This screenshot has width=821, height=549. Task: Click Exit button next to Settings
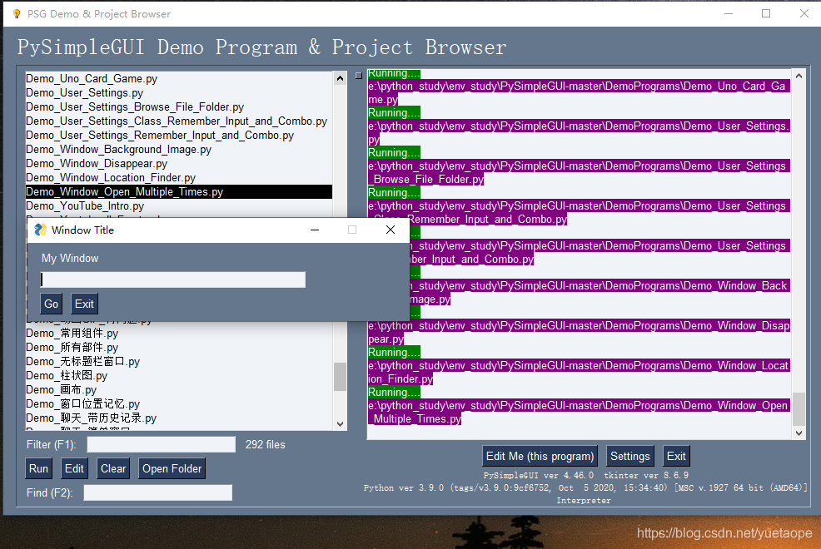(x=676, y=456)
